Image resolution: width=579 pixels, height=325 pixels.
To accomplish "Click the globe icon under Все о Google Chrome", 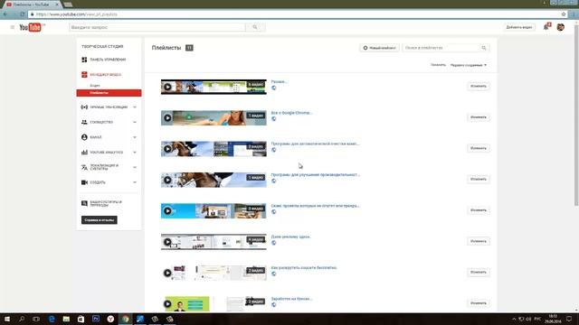I will click(x=273, y=119).
